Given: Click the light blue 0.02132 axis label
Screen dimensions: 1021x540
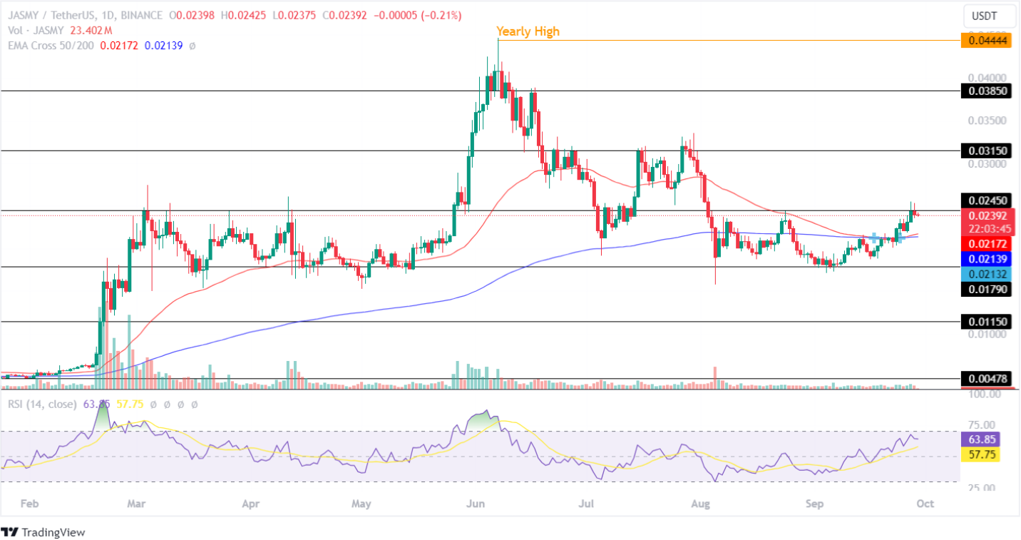Looking at the screenshot, I should [987, 274].
